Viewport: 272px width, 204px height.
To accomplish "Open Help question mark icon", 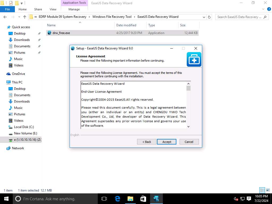I will point(269,9).
